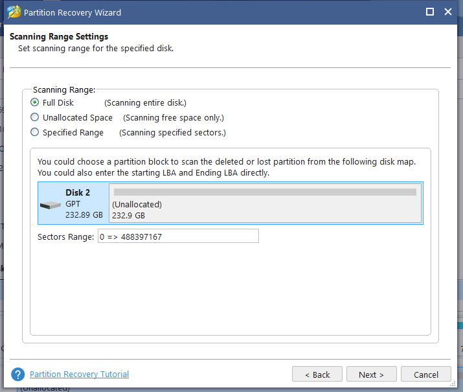Maximize the Partition Recovery Wizard window

[430, 12]
